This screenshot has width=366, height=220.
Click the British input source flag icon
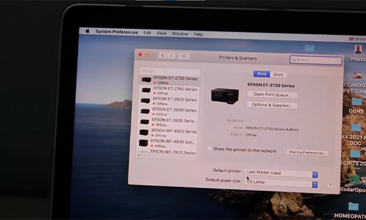(x=351, y=39)
